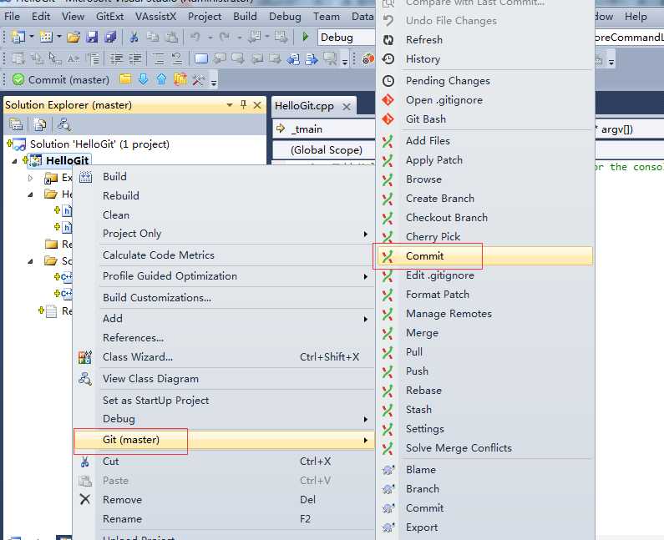Collapse the HelloGit project node
664x540 pixels.
click(14, 161)
